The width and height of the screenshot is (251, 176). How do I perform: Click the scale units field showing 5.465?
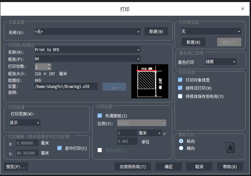point(127,142)
